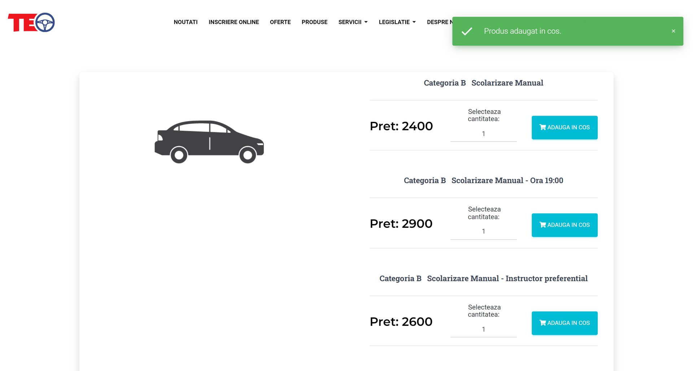
Task: Click the Scolarizare Manual - Ora 19:00 title
Action: [507, 180]
